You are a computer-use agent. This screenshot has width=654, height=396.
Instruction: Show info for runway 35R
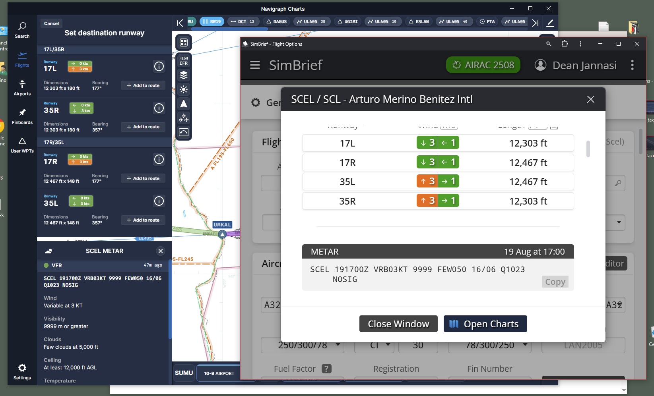pyautogui.click(x=159, y=108)
